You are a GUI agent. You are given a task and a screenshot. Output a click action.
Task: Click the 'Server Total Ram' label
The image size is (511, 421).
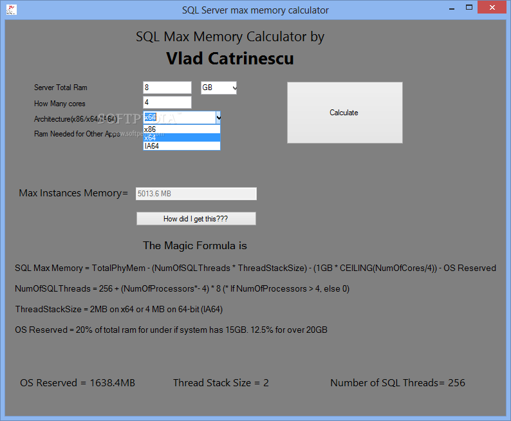click(x=60, y=88)
